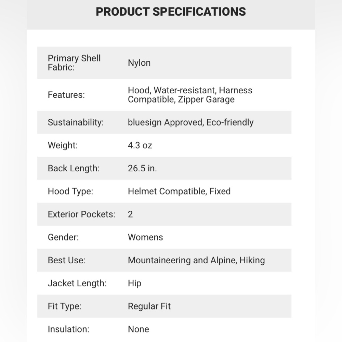Select the Insulation label
The height and width of the screenshot is (342, 342).
(x=68, y=329)
